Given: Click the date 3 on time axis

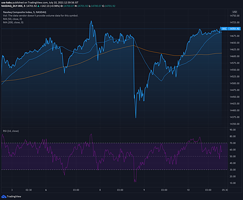Looking at the screenshot, I should coord(12,190).
